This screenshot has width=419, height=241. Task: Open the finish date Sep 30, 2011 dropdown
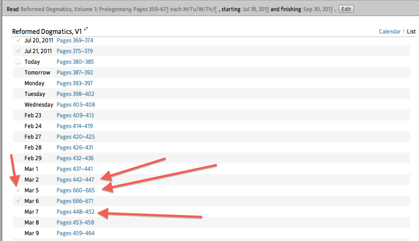(x=318, y=9)
